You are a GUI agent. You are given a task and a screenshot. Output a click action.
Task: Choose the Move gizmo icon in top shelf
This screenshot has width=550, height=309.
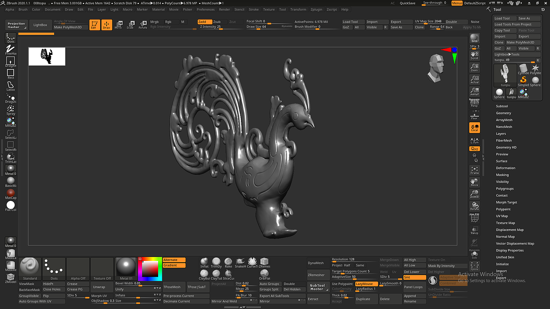point(118,25)
